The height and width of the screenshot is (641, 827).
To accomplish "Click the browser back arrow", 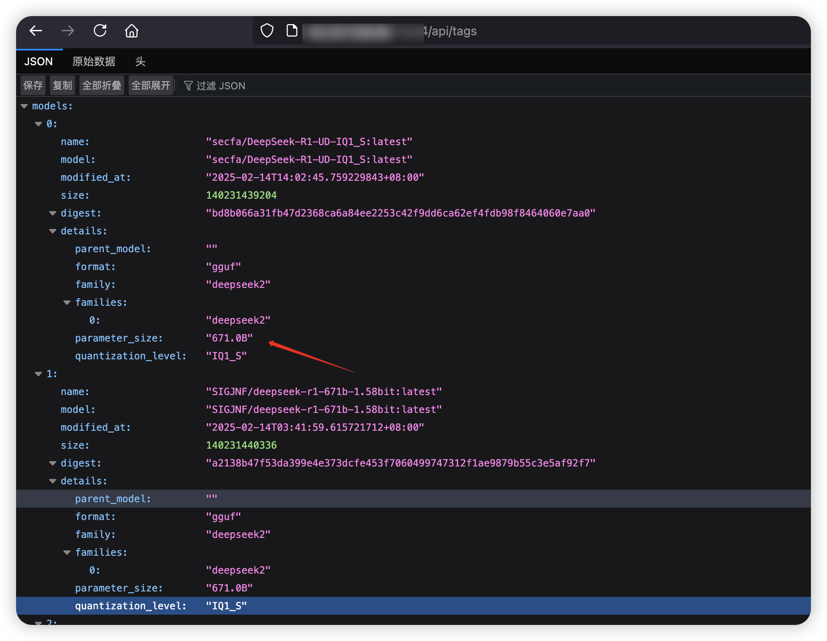I will tap(36, 31).
